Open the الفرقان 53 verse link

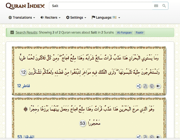[26, 137]
